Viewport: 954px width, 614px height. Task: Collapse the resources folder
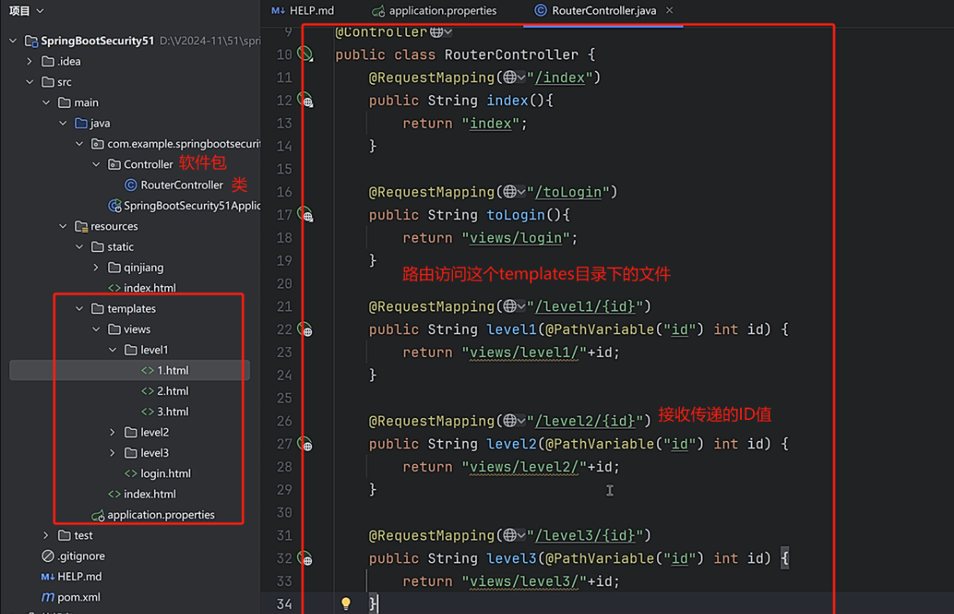(63, 226)
